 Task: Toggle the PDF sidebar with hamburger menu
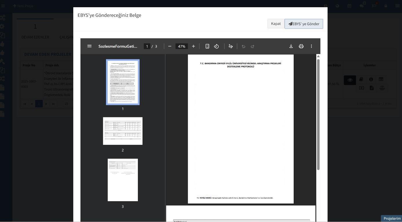[x=89, y=46]
